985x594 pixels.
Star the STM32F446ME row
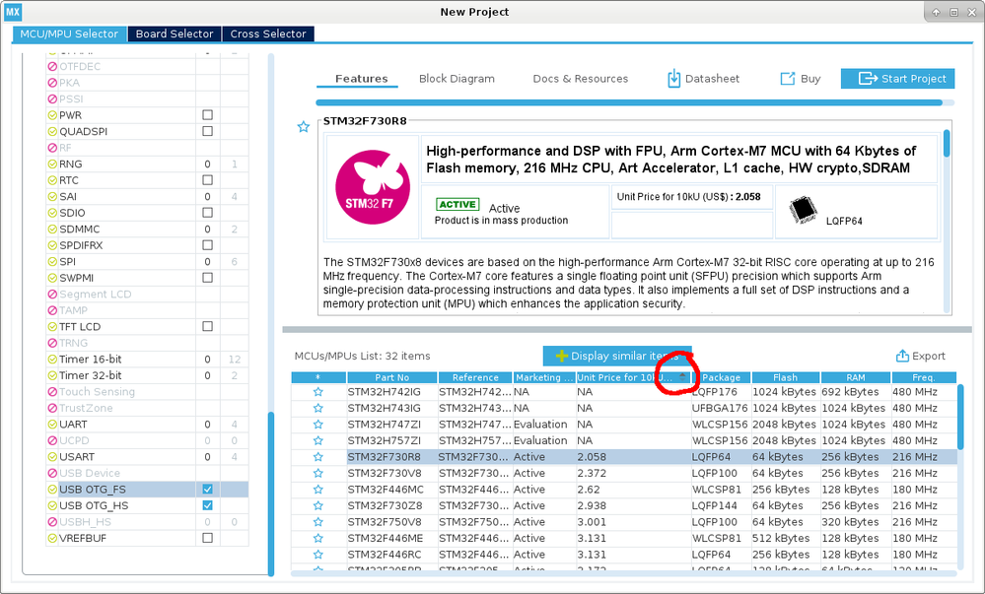click(318, 539)
